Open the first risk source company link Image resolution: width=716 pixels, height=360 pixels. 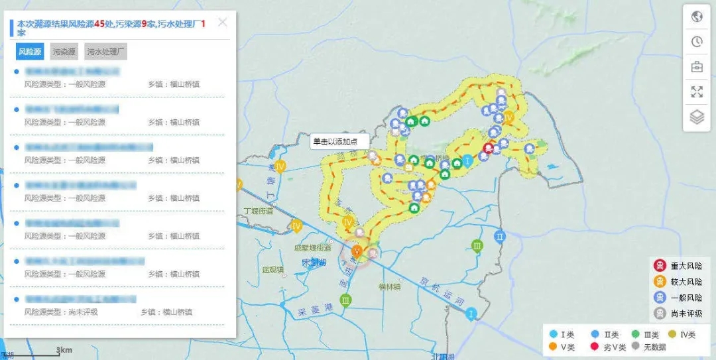click(x=74, y=71)
